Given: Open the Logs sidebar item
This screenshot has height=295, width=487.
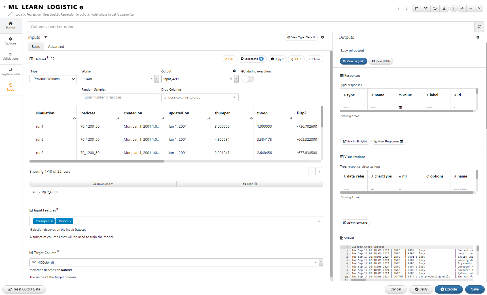Looking at the screenshot, I should coord(10,87).
